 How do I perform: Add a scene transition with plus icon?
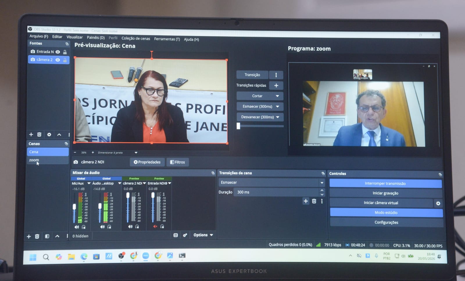[306, 201]
